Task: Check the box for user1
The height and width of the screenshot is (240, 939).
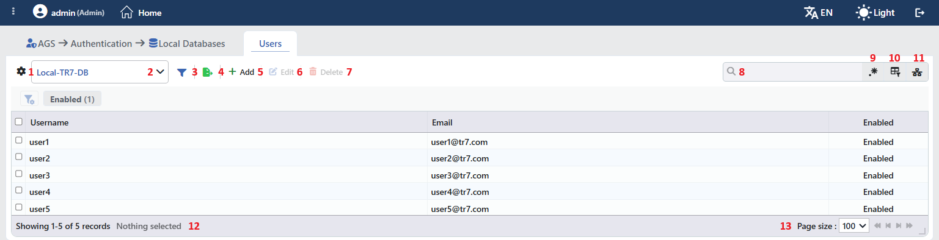Action: pyautogui.click(x=19, y=141)
